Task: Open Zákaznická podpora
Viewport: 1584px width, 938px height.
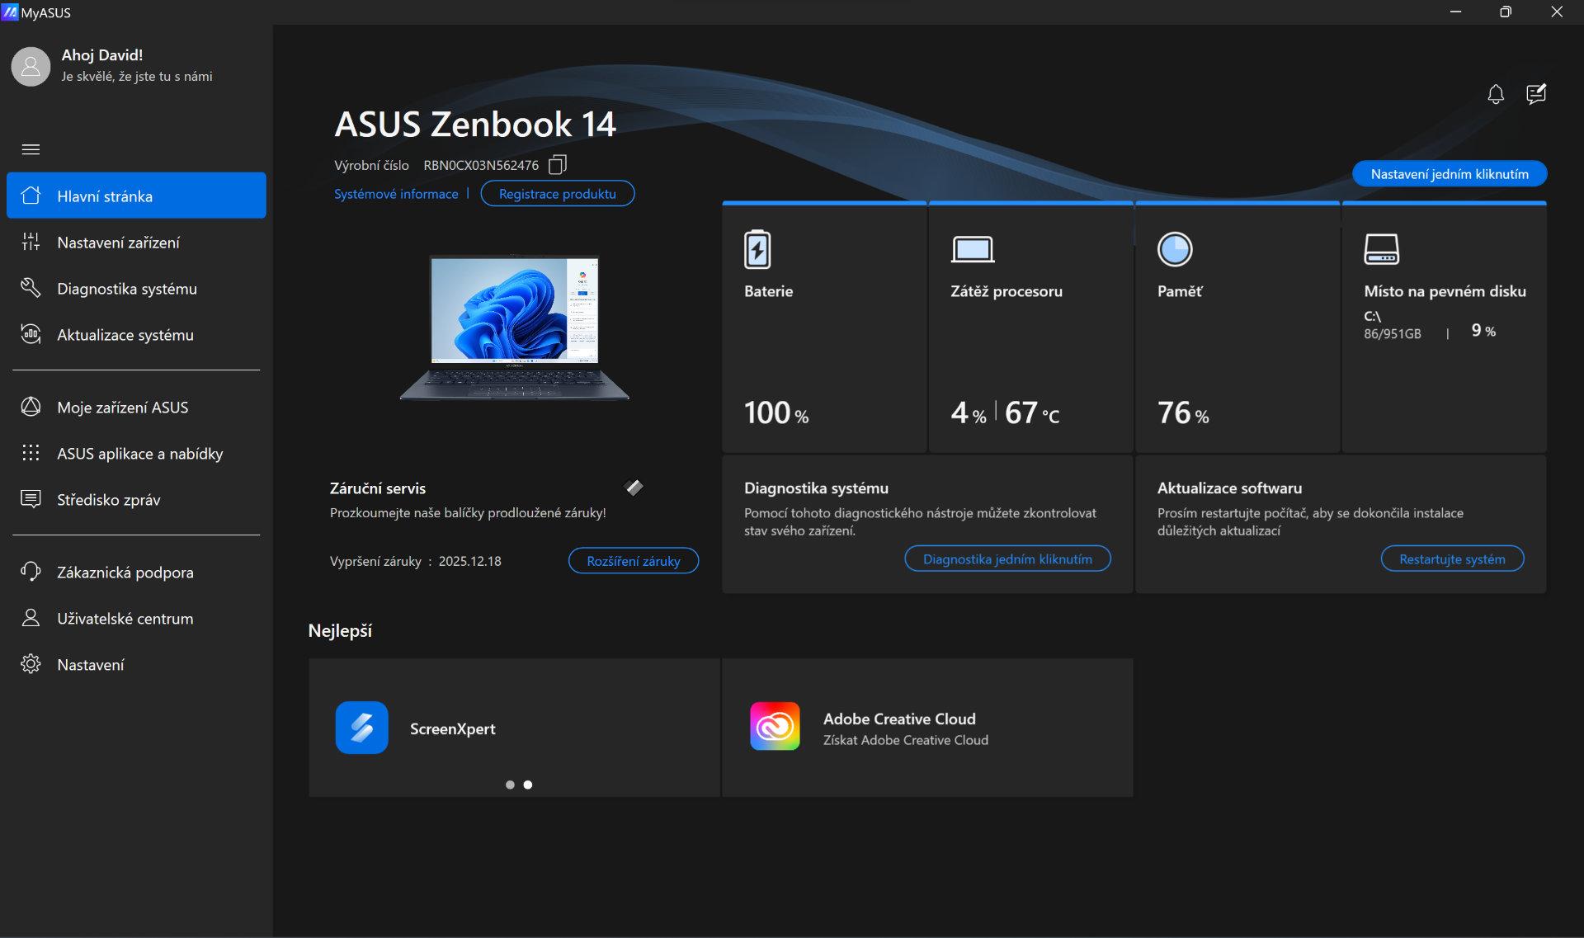Action: [136, 572]
